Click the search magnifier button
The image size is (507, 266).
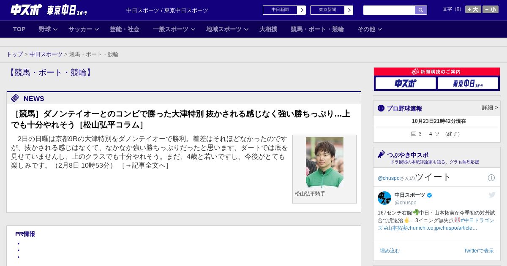pos(421,10)
